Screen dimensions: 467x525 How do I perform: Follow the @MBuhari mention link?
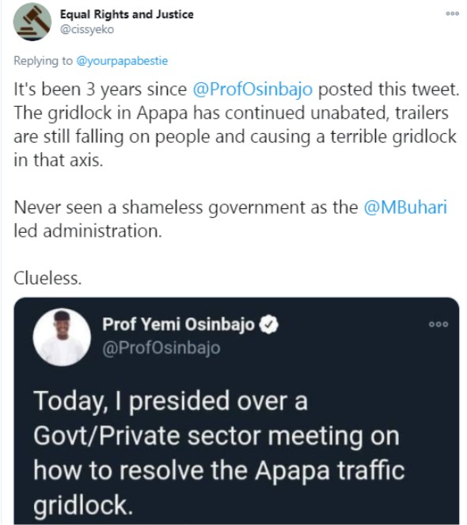[405, 207]
